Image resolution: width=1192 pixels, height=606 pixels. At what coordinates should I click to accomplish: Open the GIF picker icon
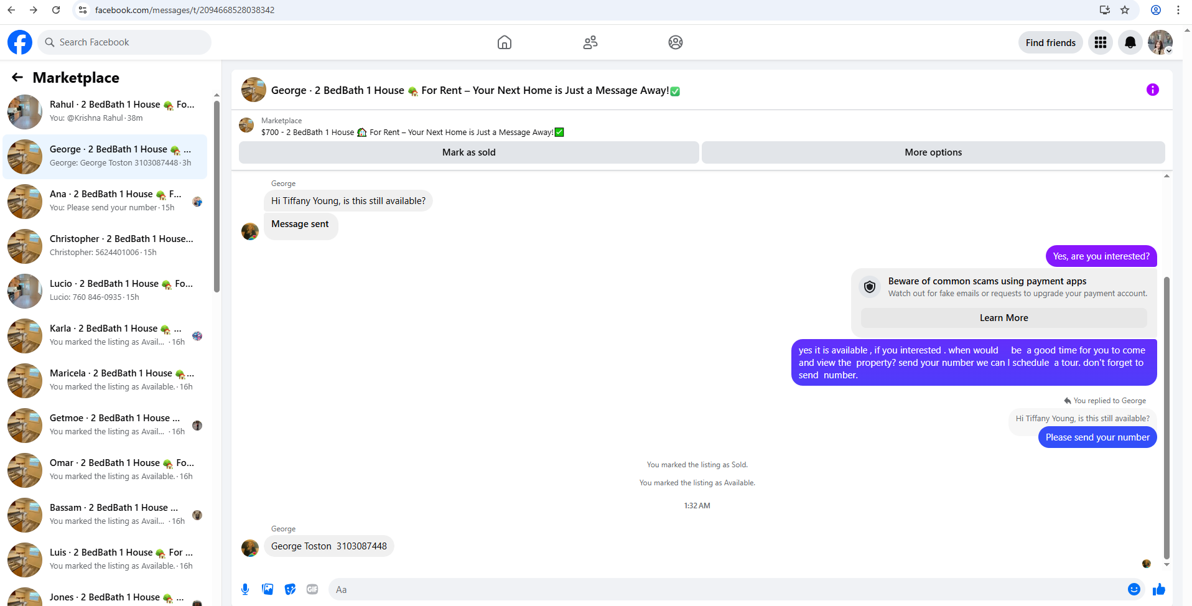click(x=312, y=589)
